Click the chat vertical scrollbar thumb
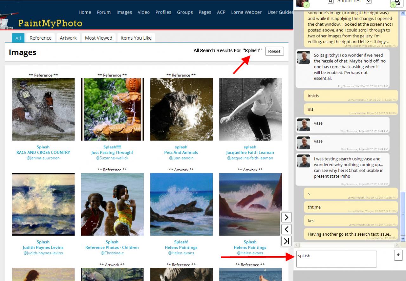The width and height of the screenshot is (406, 281). pyautogui.click(x=403, y=214)
